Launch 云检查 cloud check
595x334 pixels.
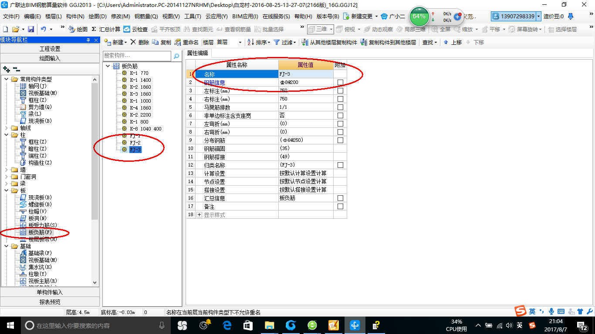click(x=135, y=29)
